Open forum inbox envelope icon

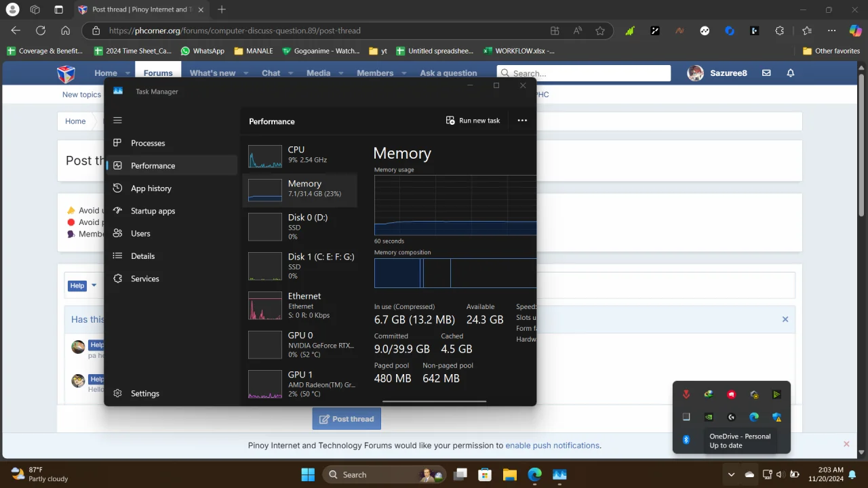click(x=766, y=73)
